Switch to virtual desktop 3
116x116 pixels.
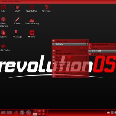(x=43, y=111)
